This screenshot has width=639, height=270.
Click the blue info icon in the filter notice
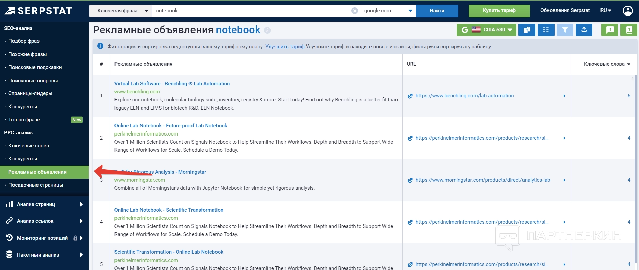pos(100,46)
